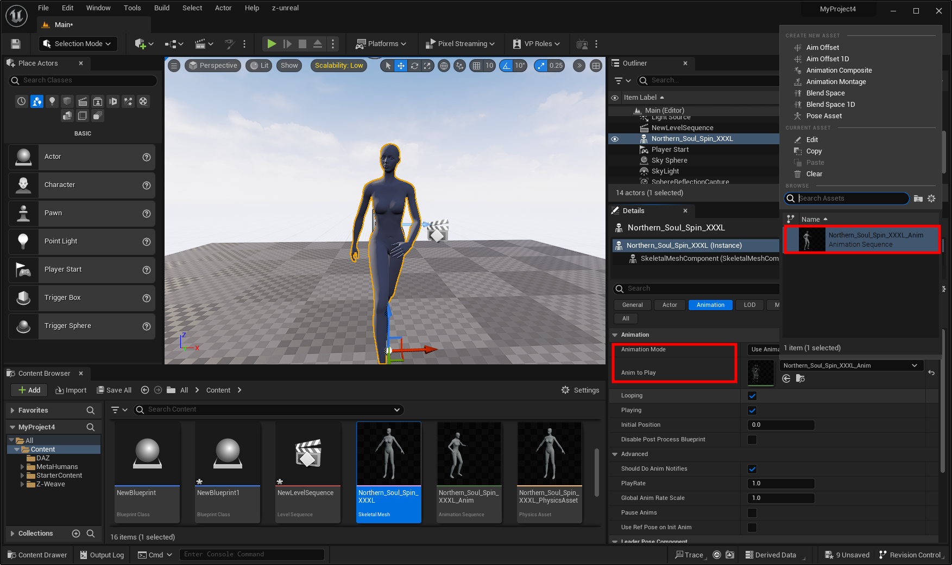This screenshot has width=952, height=565.
Task: Select the translate gizmo tool in the viewport
Action: (401, 66)
